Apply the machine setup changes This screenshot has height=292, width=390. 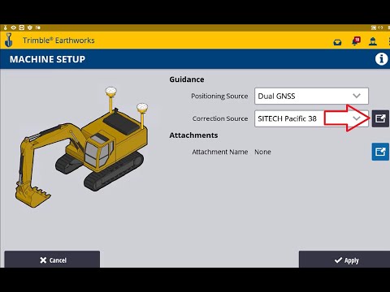pyautogui.click(x=344, y=260)
